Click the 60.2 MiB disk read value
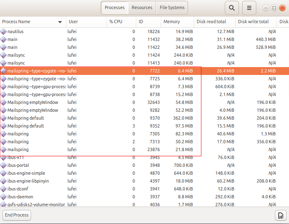Image resolution: width=289 pixels, height=224 pixels. point(226,181)
